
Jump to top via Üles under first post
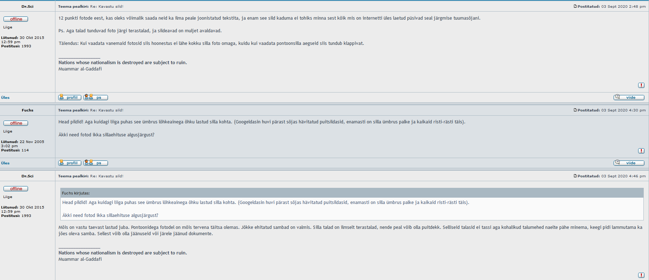click(5, 97)
